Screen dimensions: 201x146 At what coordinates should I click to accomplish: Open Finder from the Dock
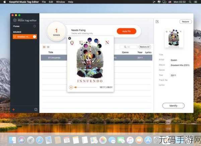13,140
